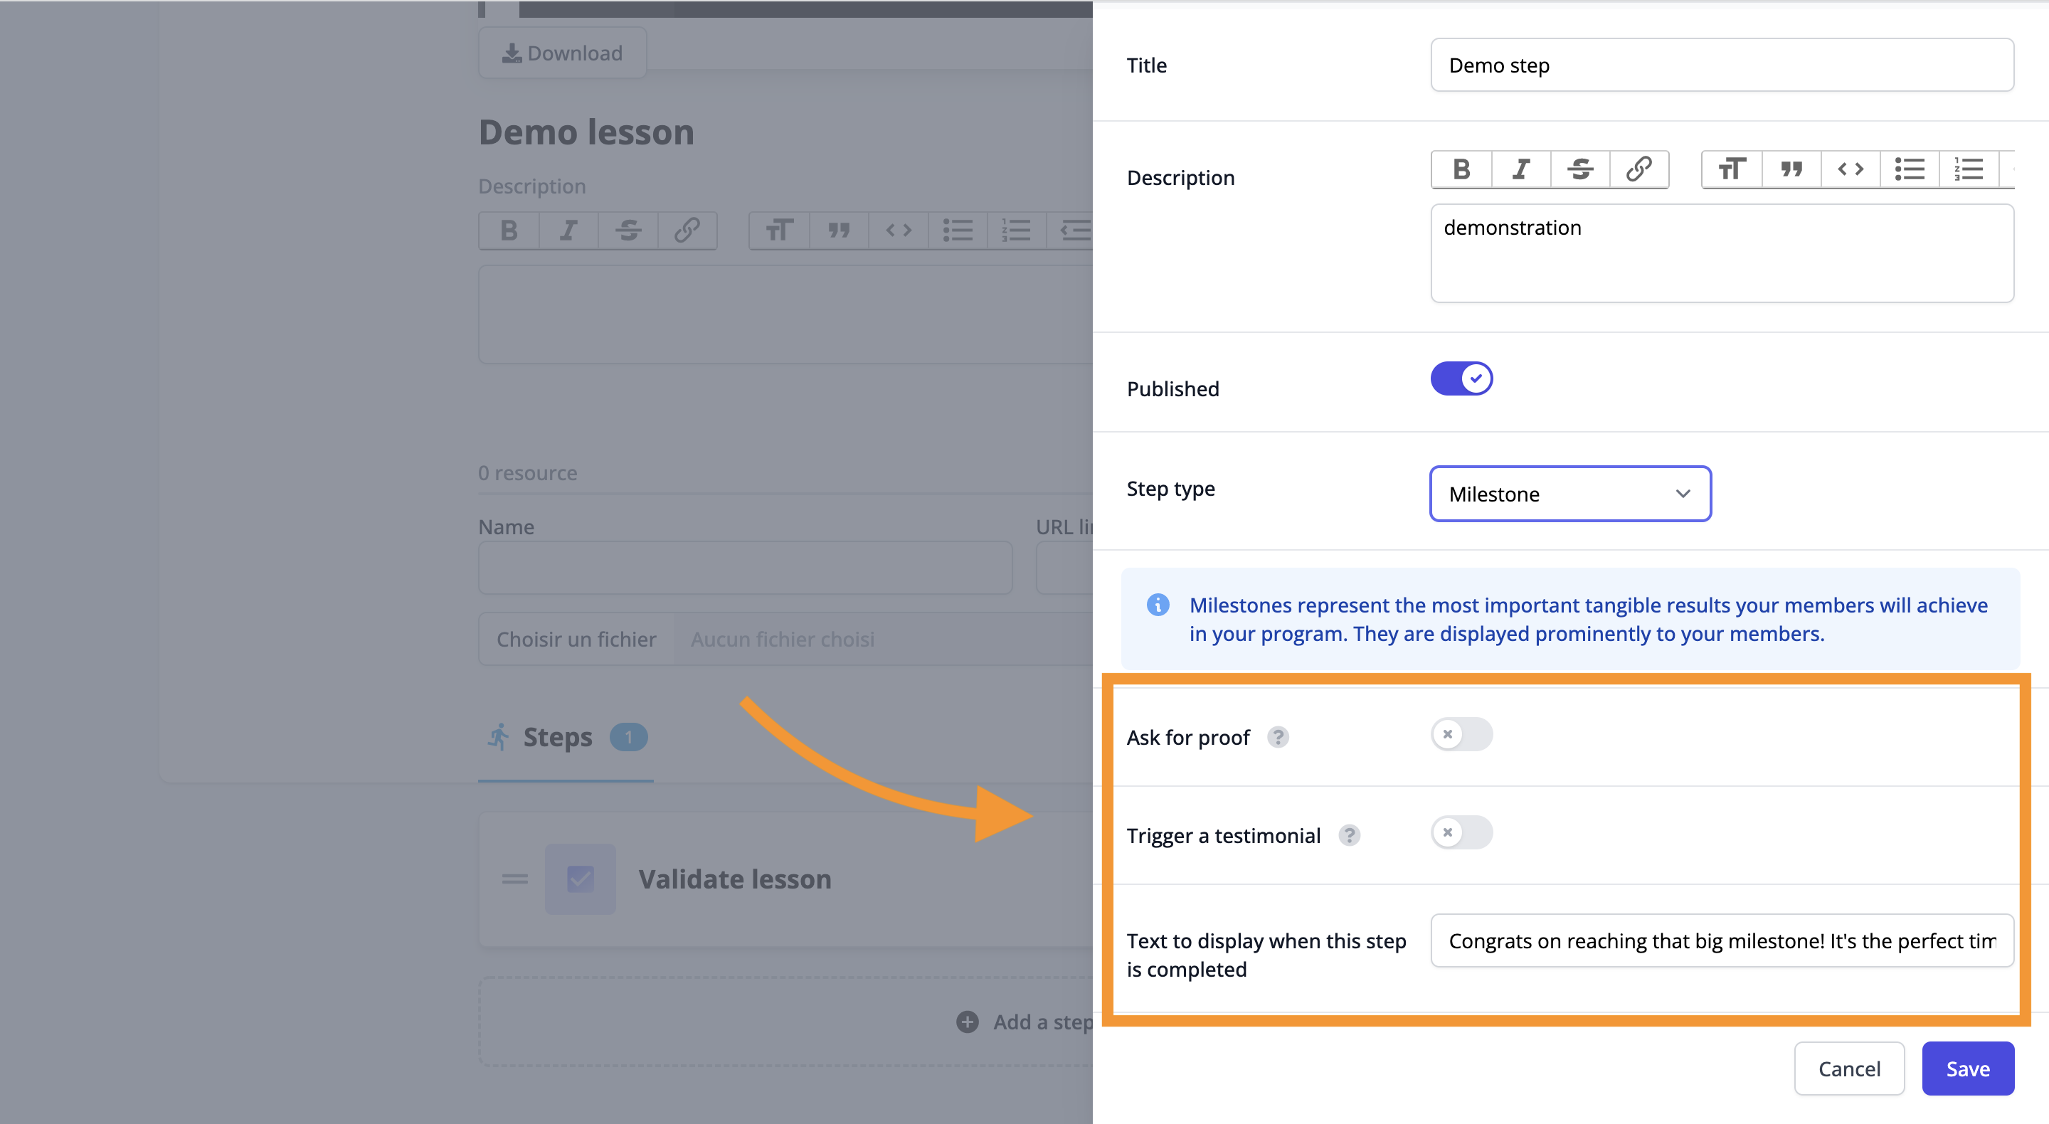Apply strikethrough in step description toolbar
Image resolution: width=2049 pixels, height=1124 pixels.
pyautogui.click(x=1579, y=169)
